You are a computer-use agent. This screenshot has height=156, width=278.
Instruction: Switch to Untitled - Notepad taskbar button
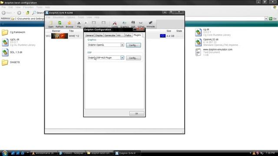click(x=71, y=153)
